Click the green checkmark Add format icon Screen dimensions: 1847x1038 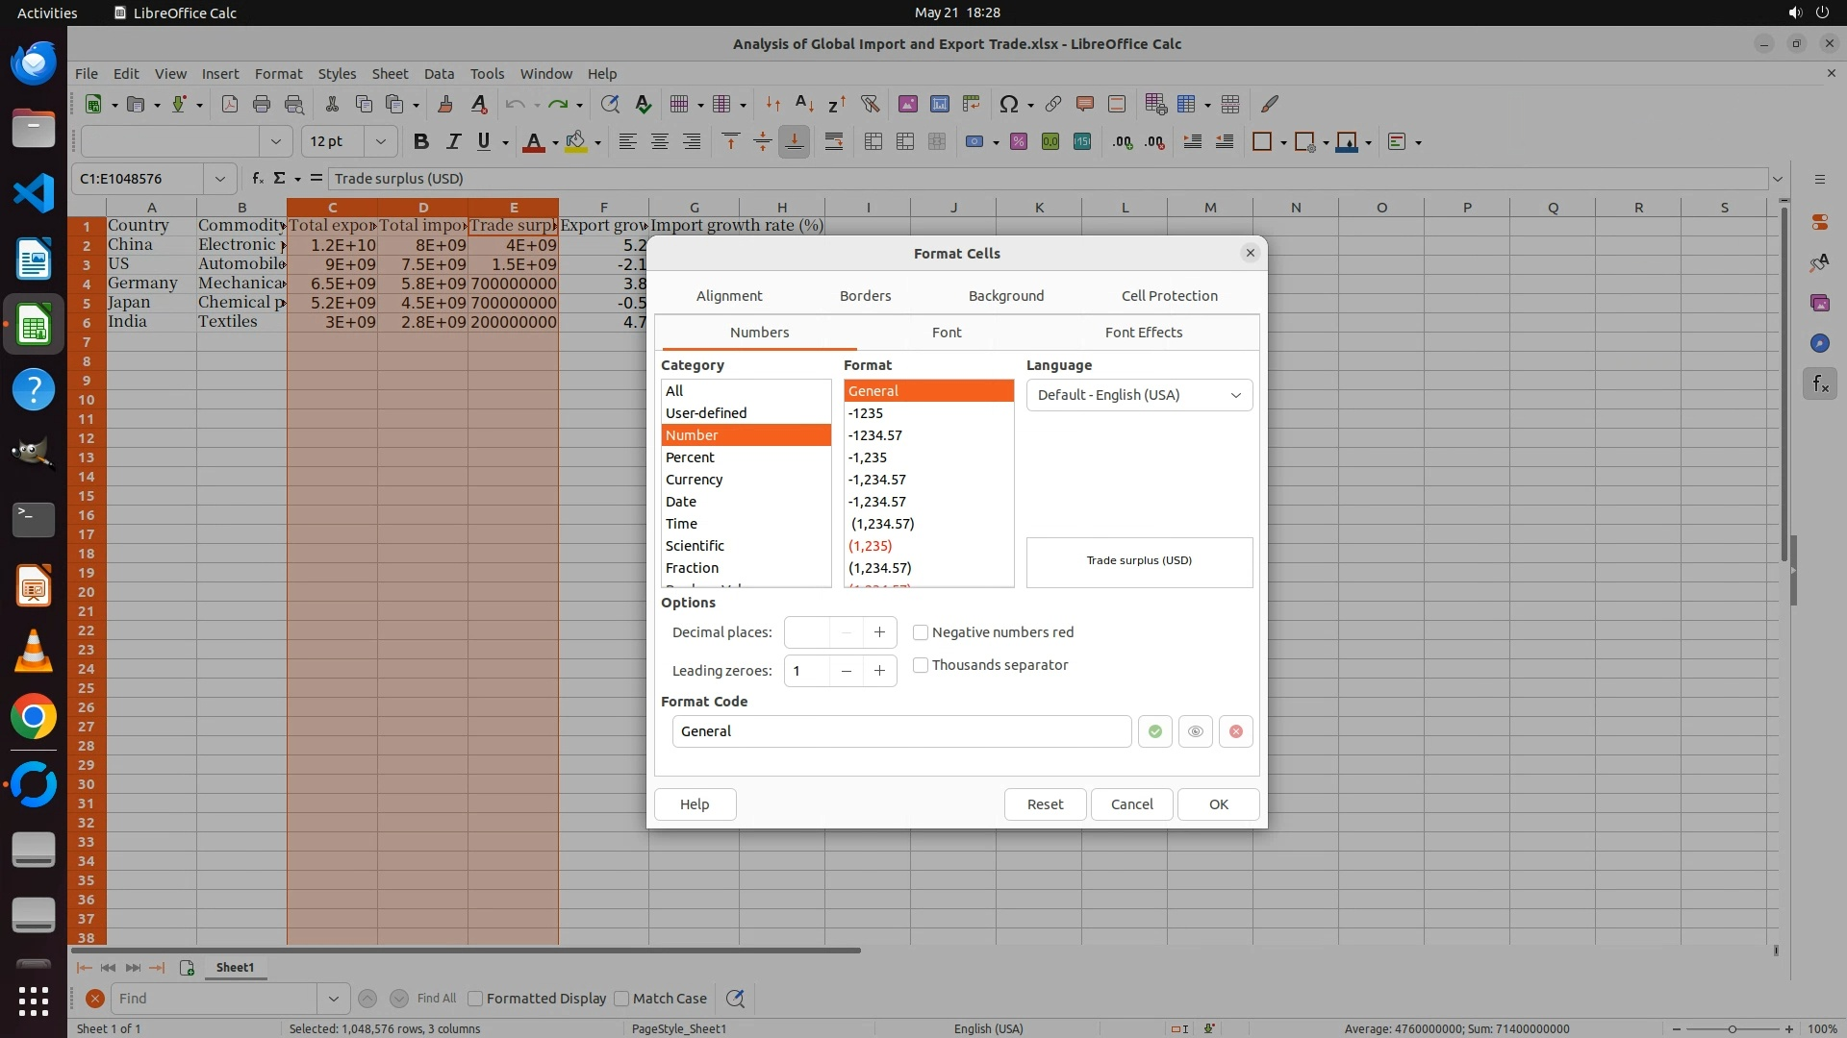click(1154, 731)
